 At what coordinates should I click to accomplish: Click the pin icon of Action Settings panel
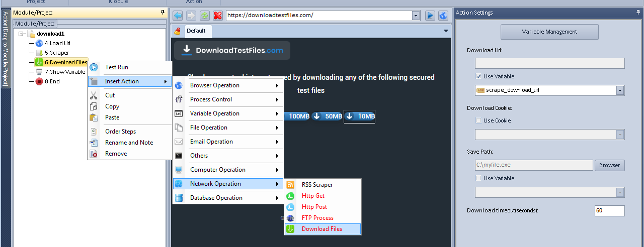[x=638, y=13]
